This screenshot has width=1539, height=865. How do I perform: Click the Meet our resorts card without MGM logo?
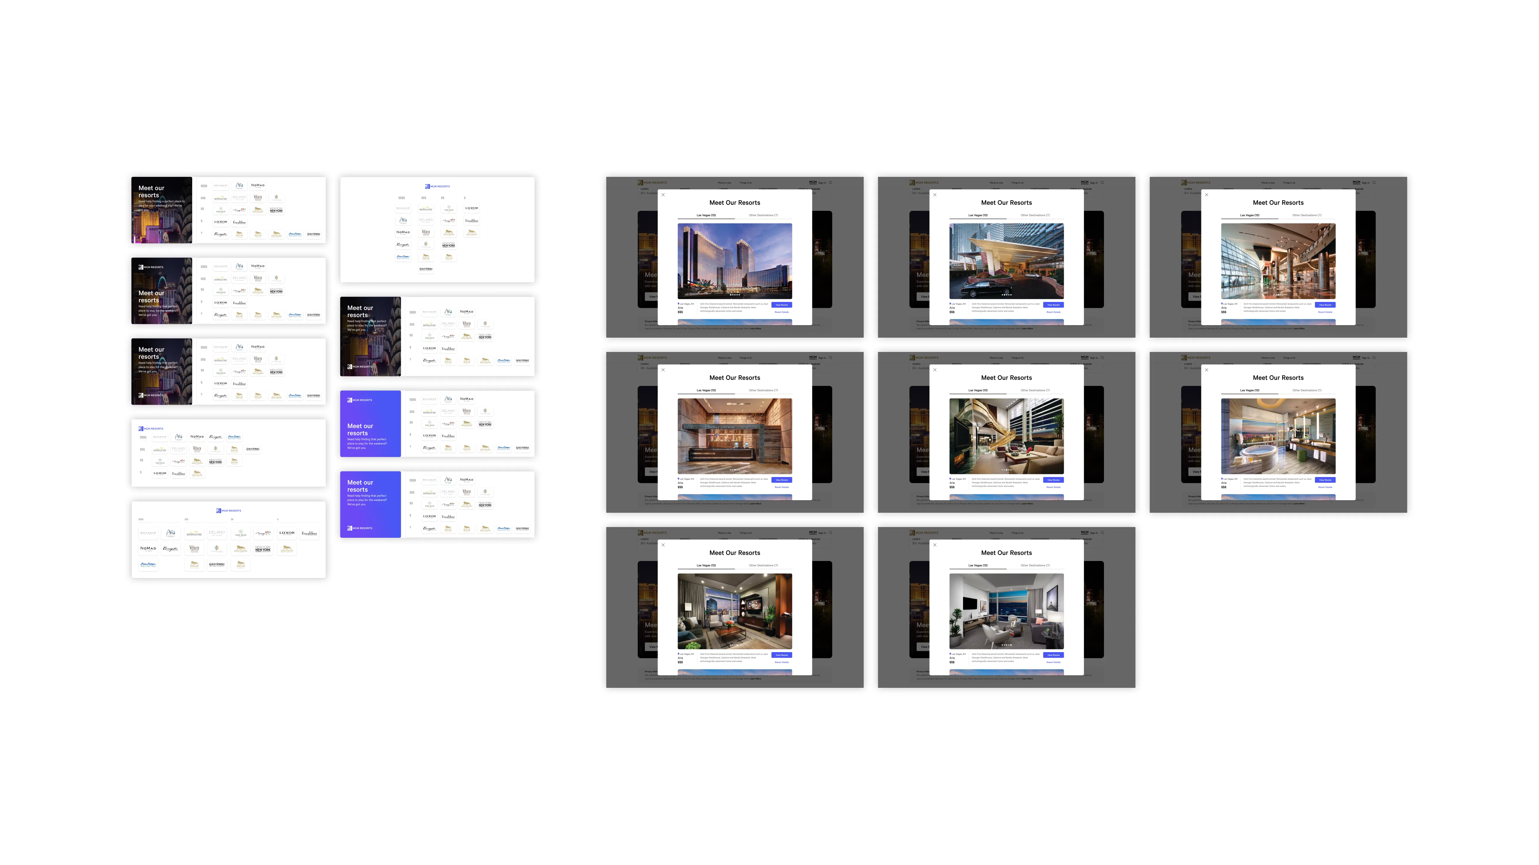tap(162, 210)
